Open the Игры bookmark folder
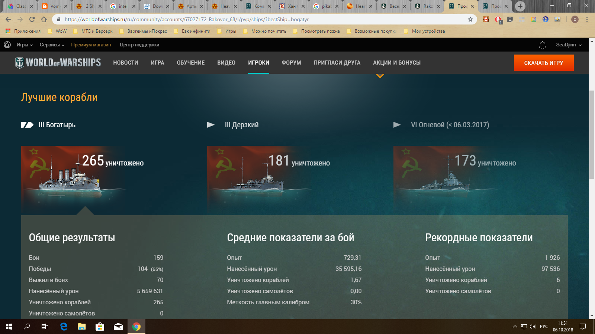The width and height of the screenshot is (595, 334). [x=227, y=31]
